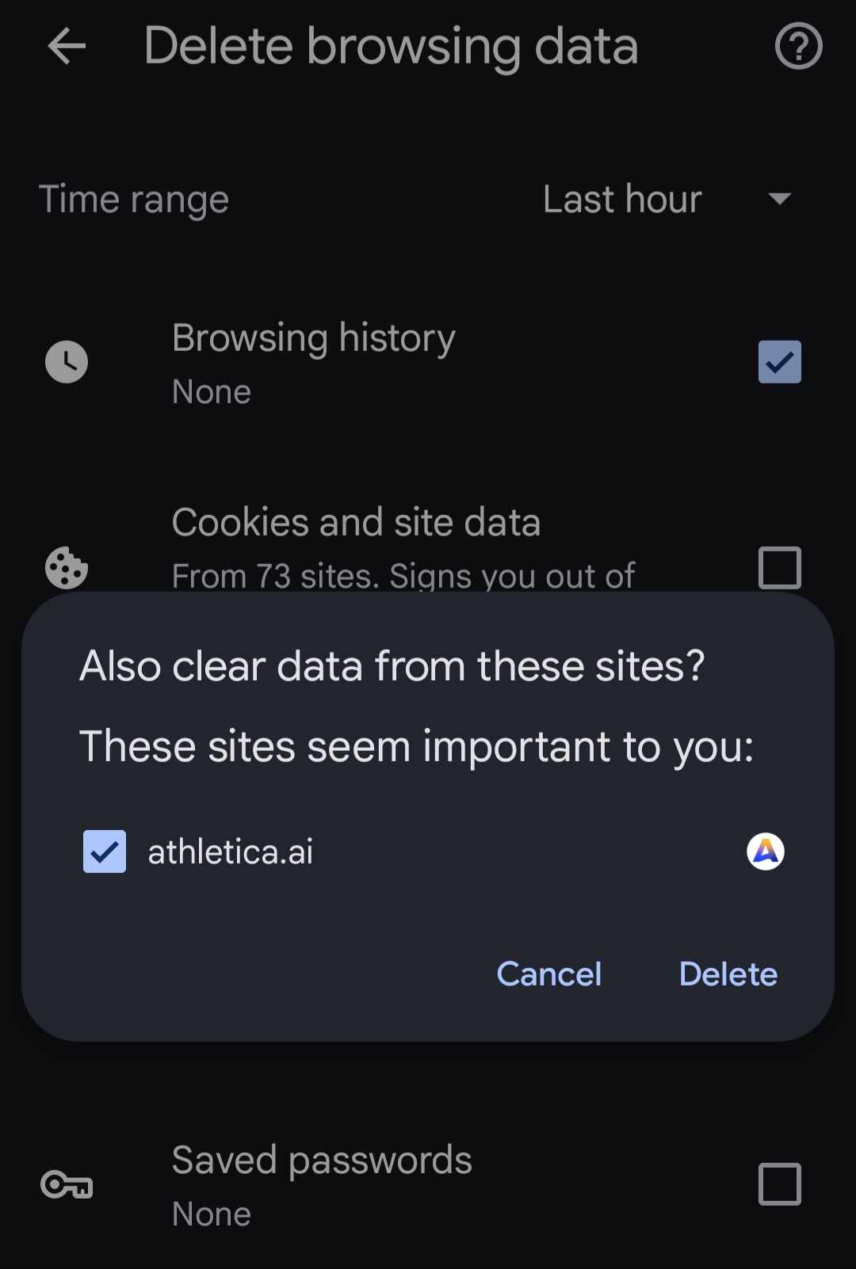
Task: Tap the athletica.ai site name
Action: click(231, 852)
